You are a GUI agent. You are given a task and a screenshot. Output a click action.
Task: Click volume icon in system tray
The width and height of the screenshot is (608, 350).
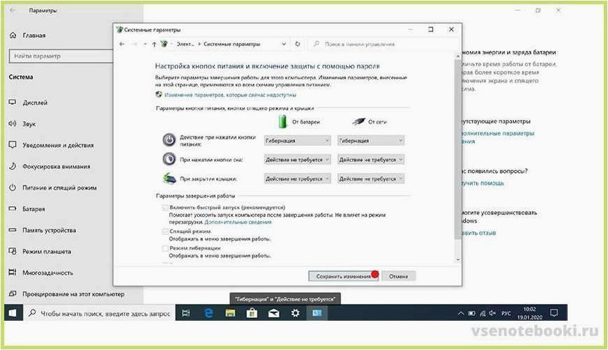click(492, 313)
